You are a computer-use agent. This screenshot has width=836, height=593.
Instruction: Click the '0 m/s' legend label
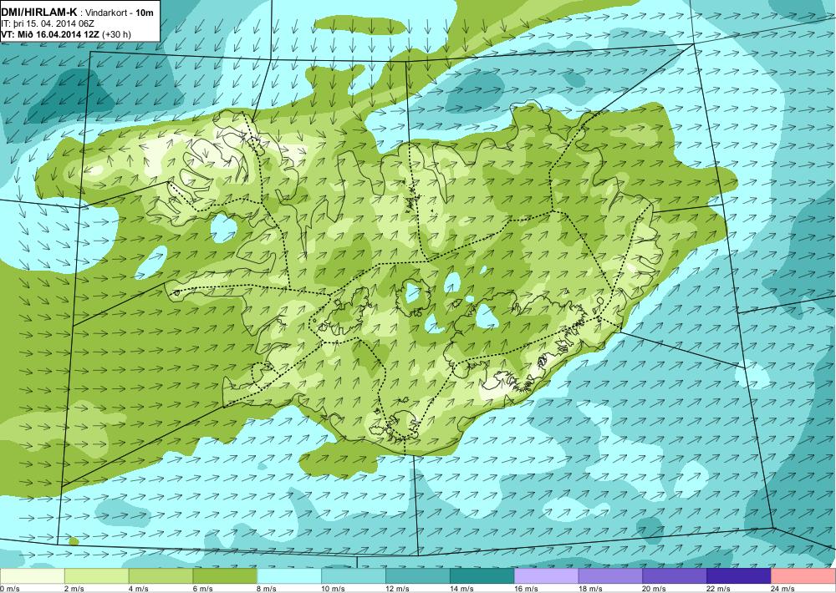pyautogui.click(x=10, y=588)
